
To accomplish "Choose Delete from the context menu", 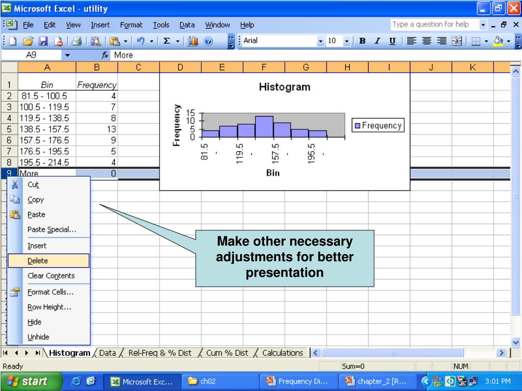I will (48, 261).
